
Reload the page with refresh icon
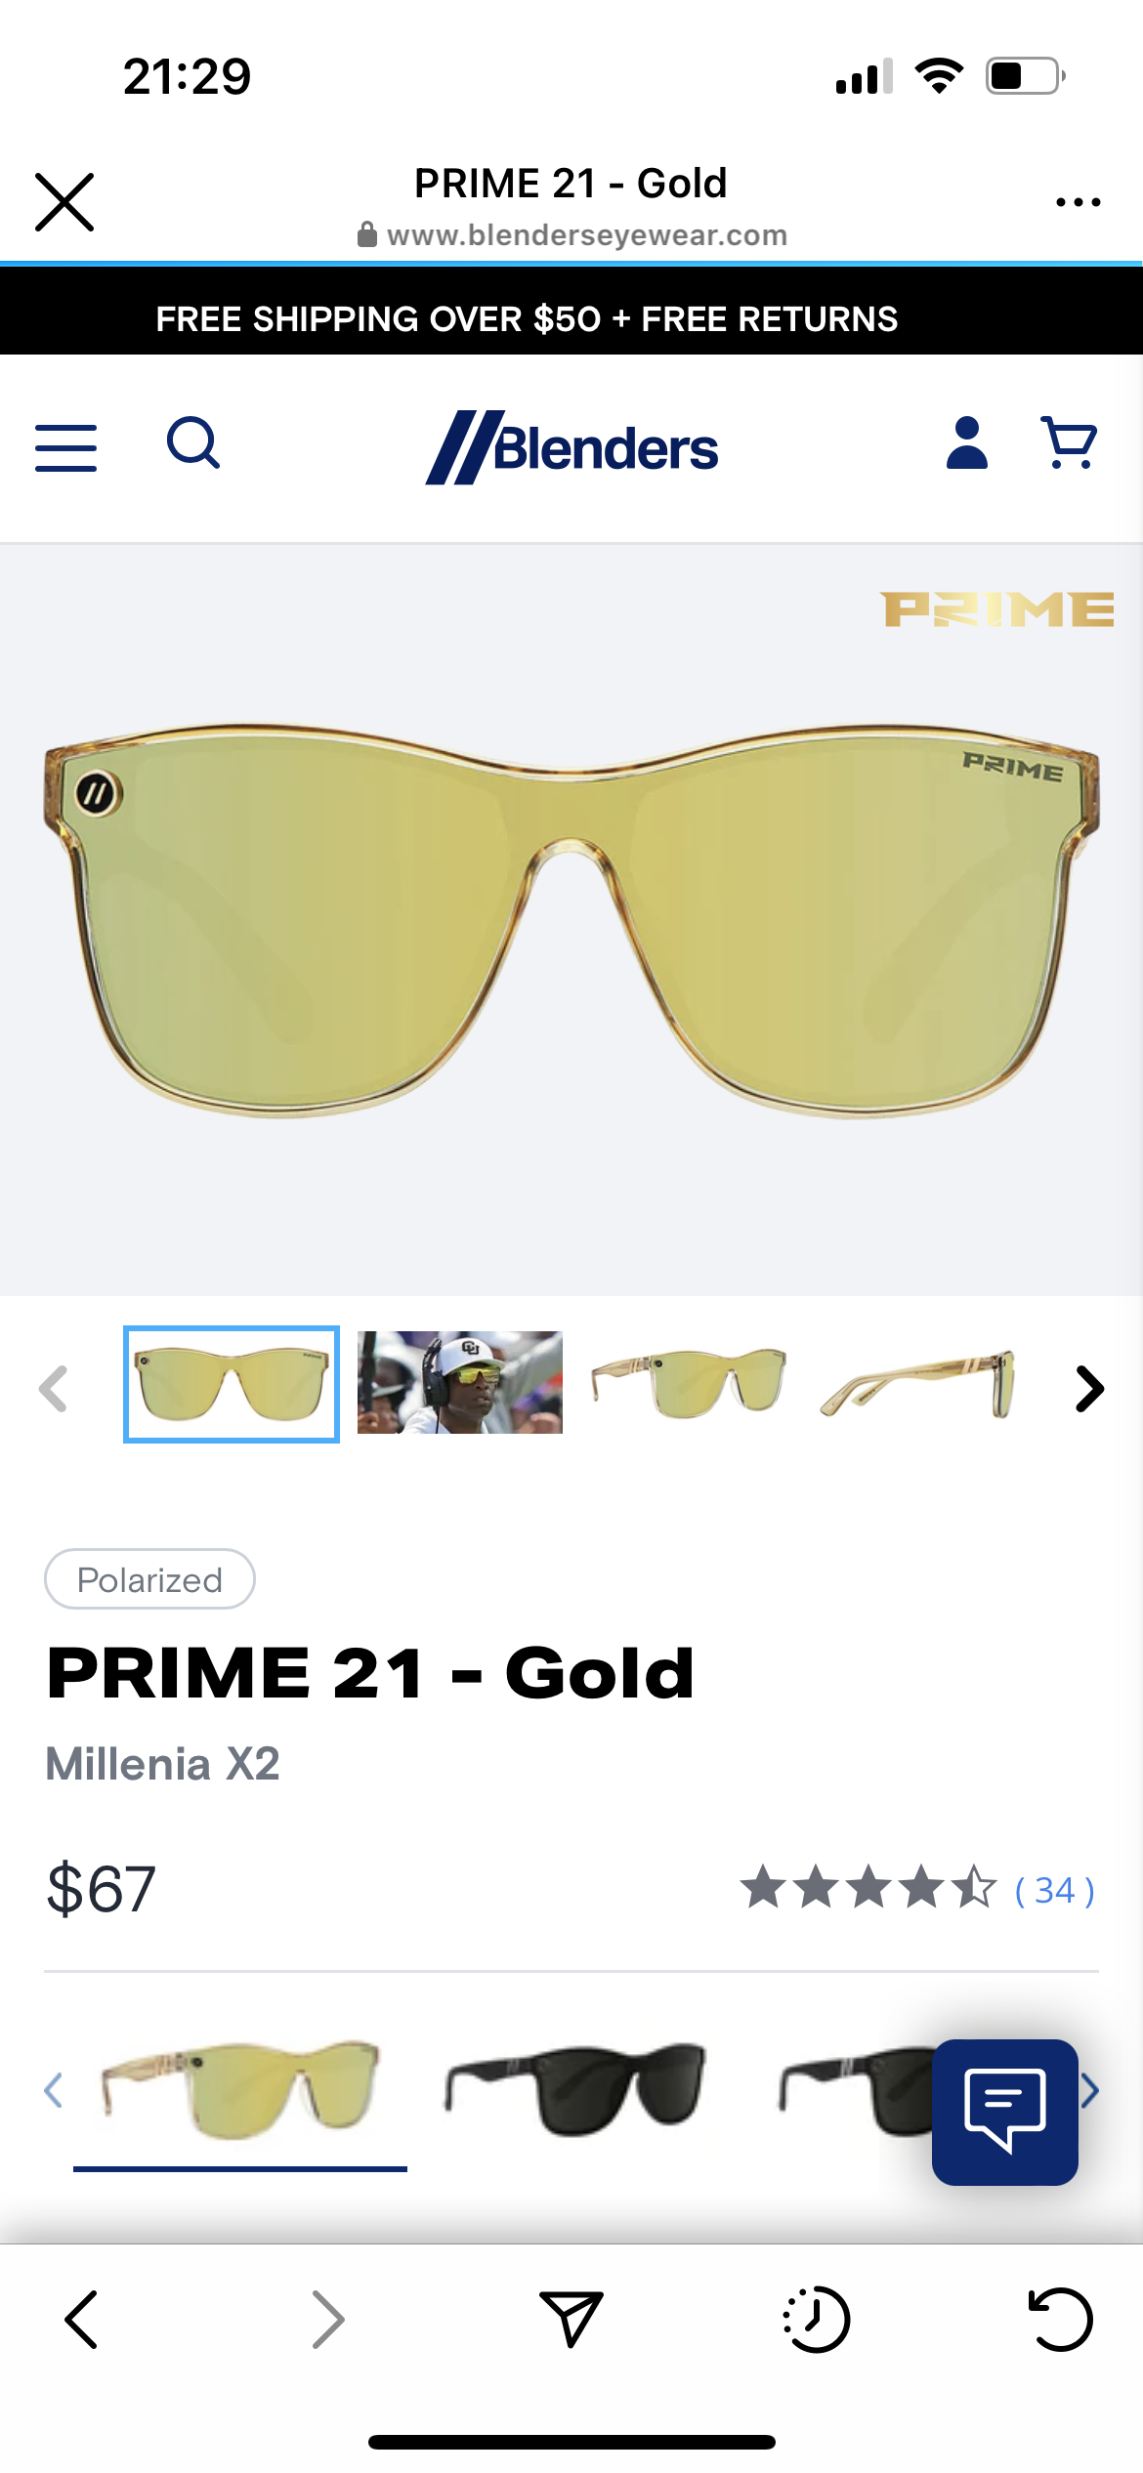click(x=1061, y=2319)
